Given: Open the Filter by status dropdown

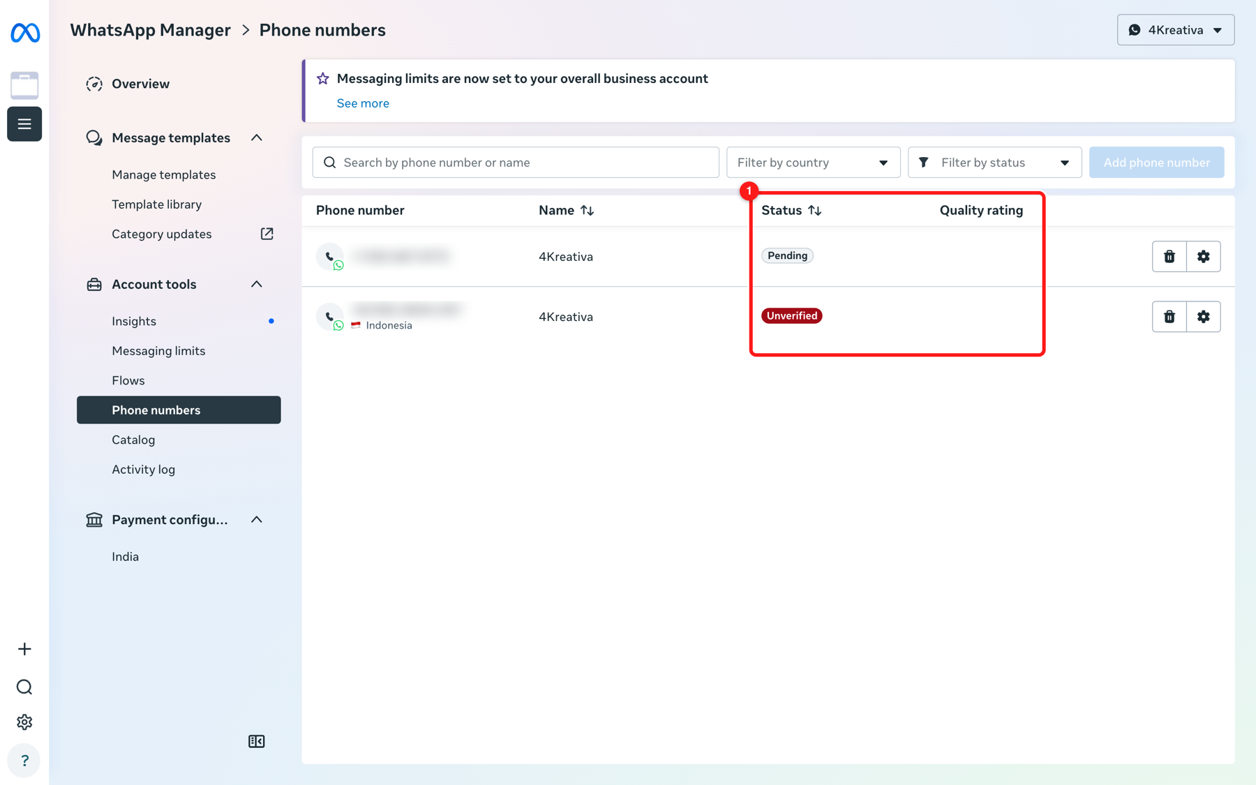Looking at the screenshot, I should 995,163.
